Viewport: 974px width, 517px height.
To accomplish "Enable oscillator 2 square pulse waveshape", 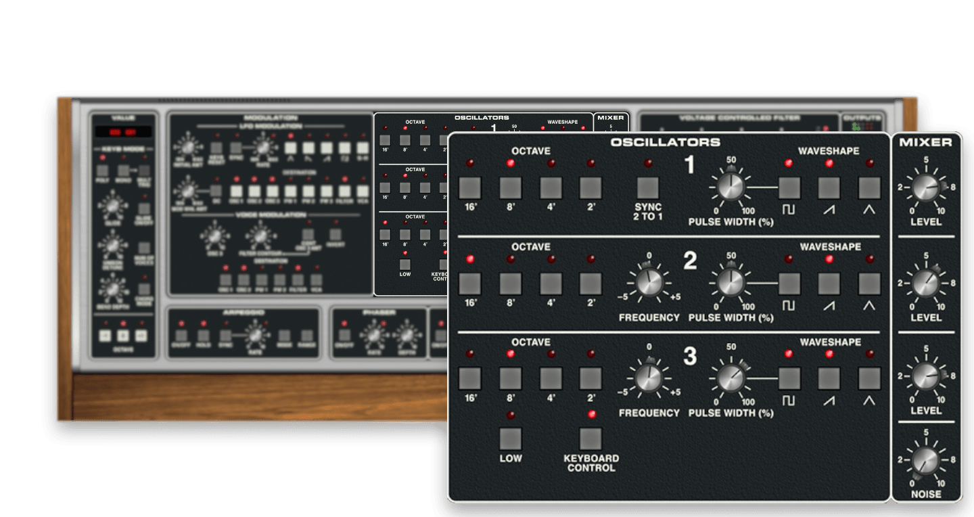I will pyautogui.click(x=789, y=284).
